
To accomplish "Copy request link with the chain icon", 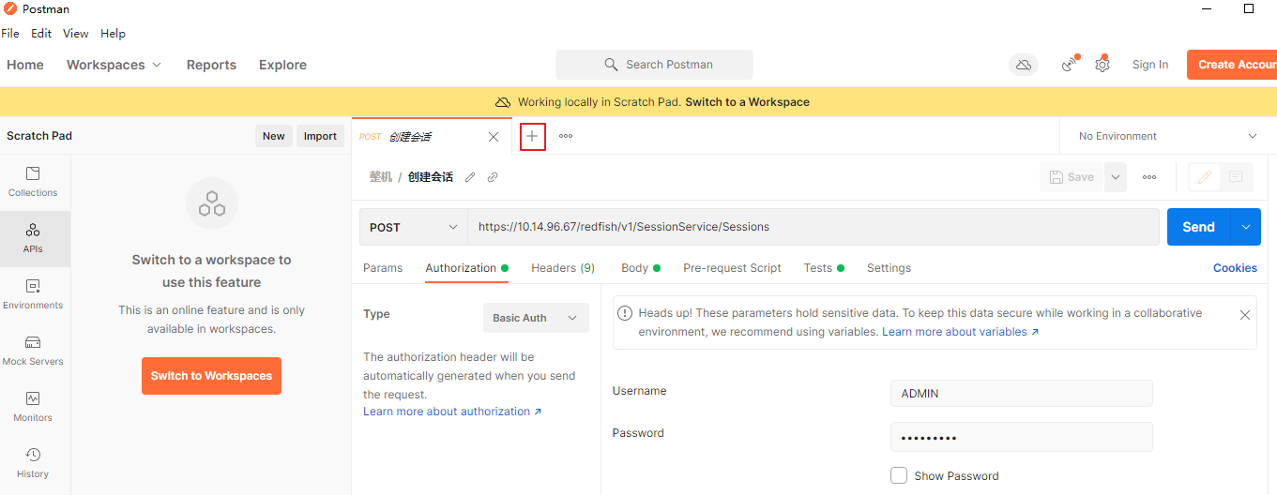I will pos(493,177).
